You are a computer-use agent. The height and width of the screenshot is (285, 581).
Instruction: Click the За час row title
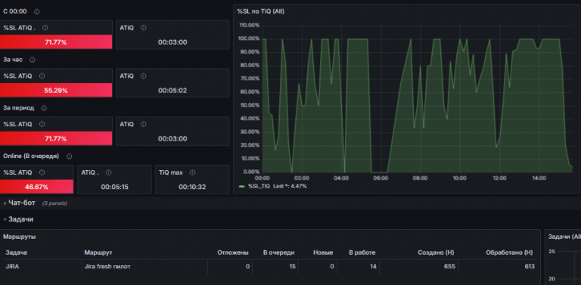14,60
